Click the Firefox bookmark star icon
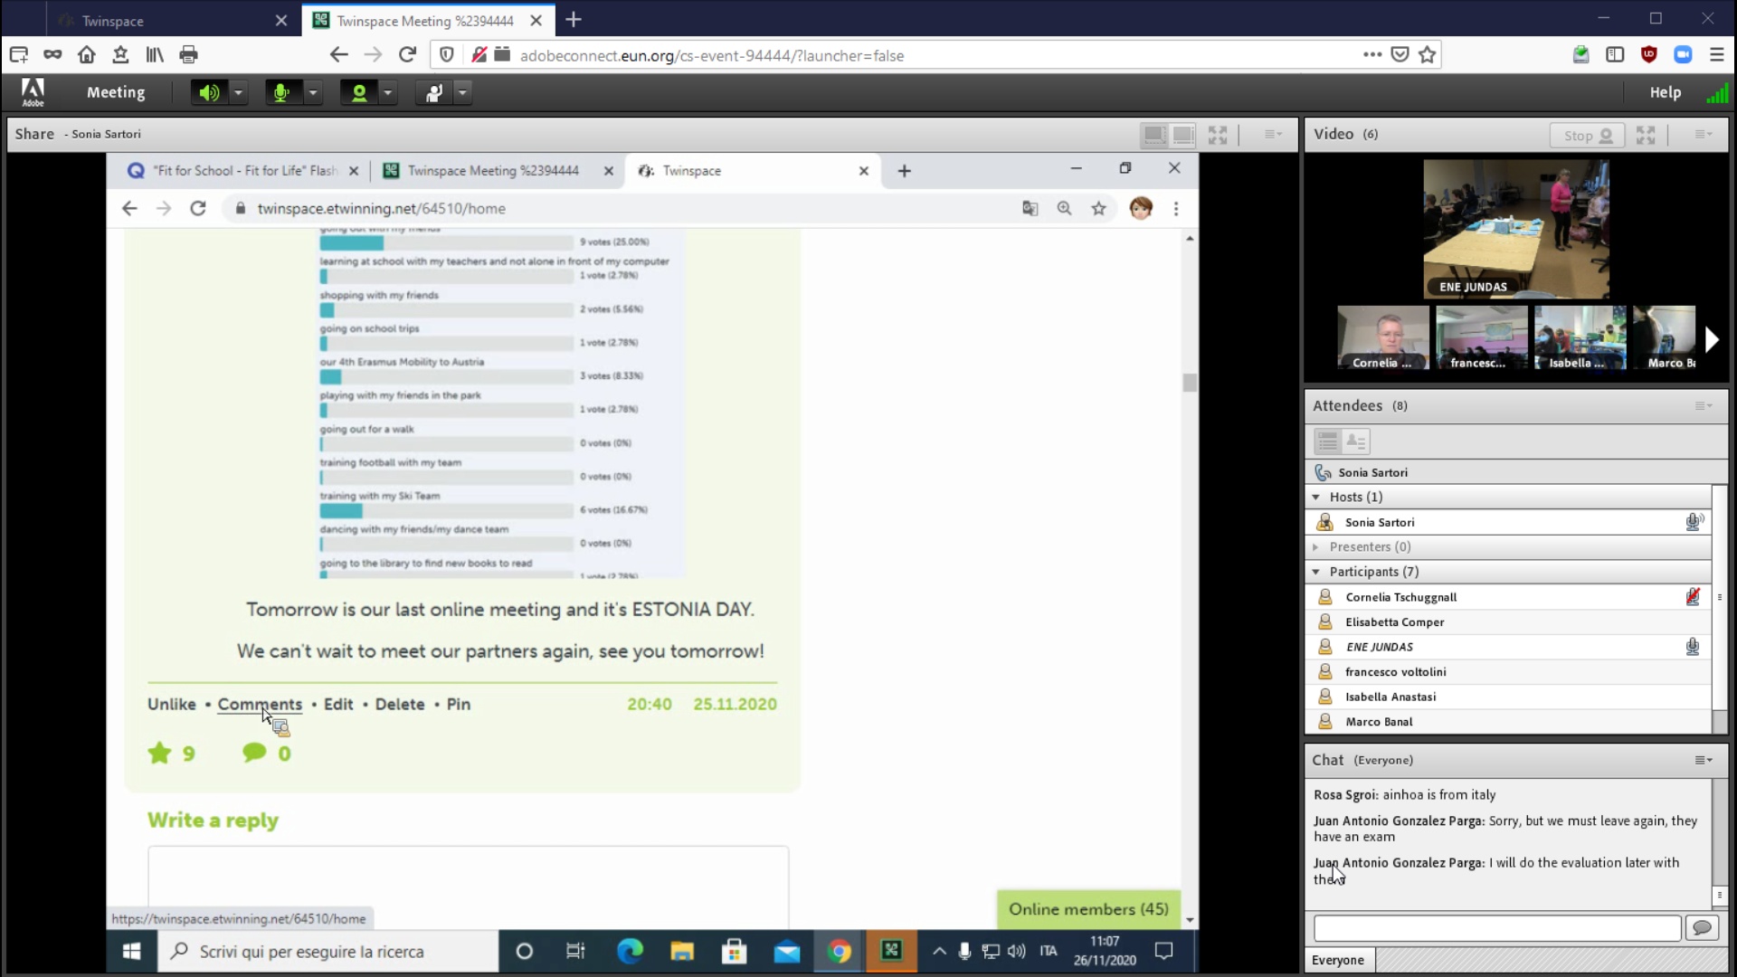 pyautogui.click(x=1428, y=55)
